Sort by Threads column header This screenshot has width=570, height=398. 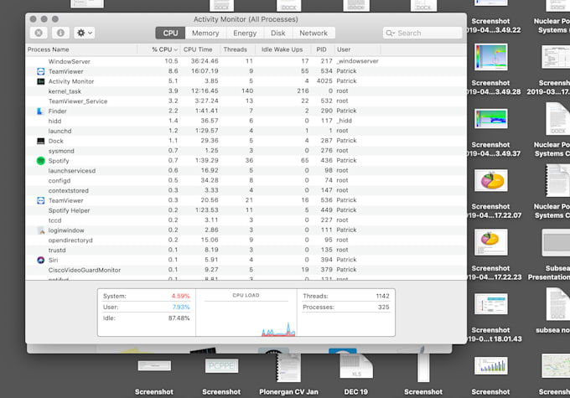click(x=238, y=49)
